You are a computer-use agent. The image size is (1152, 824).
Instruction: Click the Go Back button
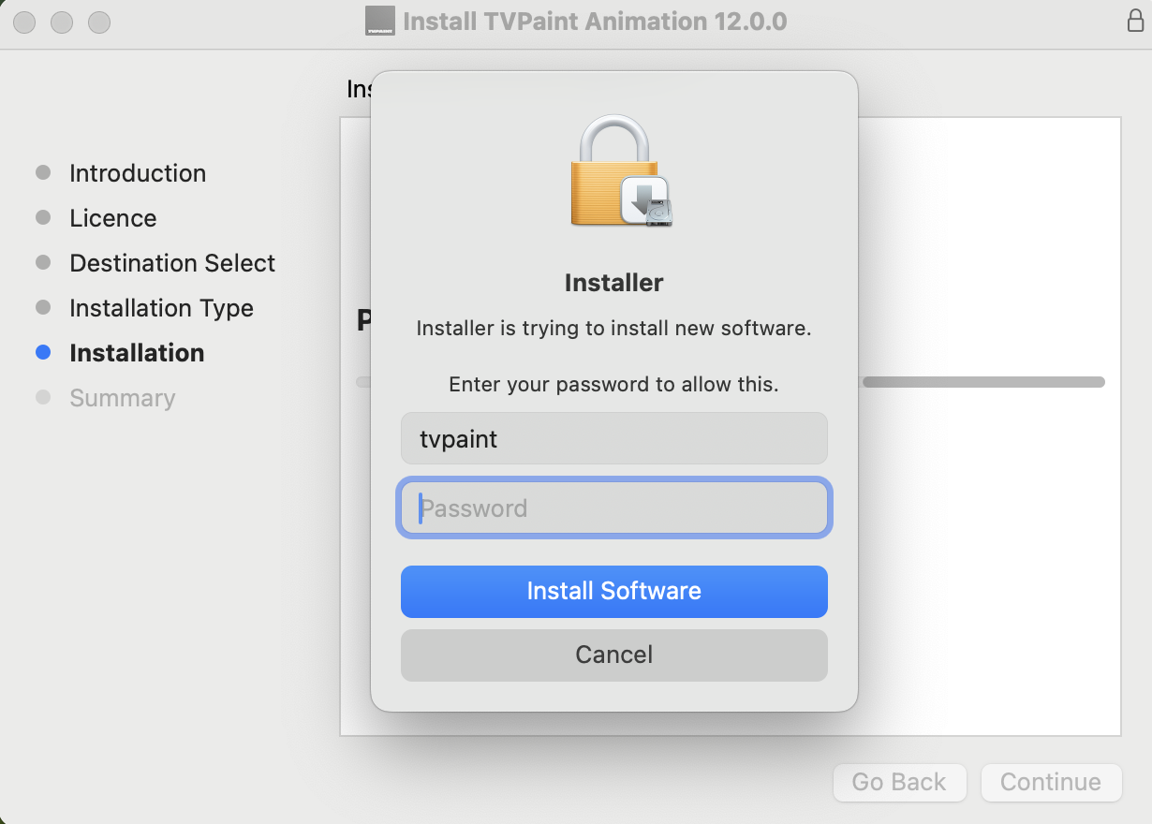(899, 783)
